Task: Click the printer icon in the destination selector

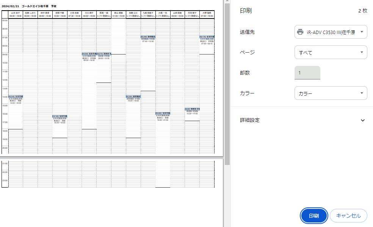Action: coord(300,32)
